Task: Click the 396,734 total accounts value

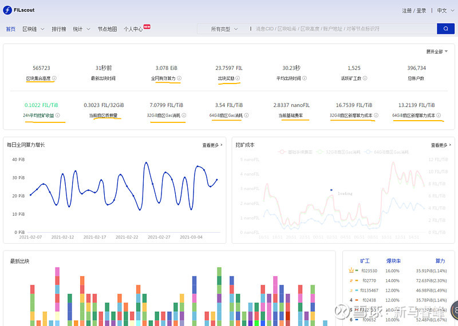Action: (416, 68)
